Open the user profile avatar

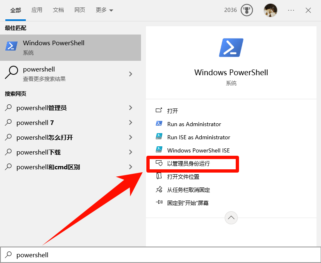tap(270, 10)
